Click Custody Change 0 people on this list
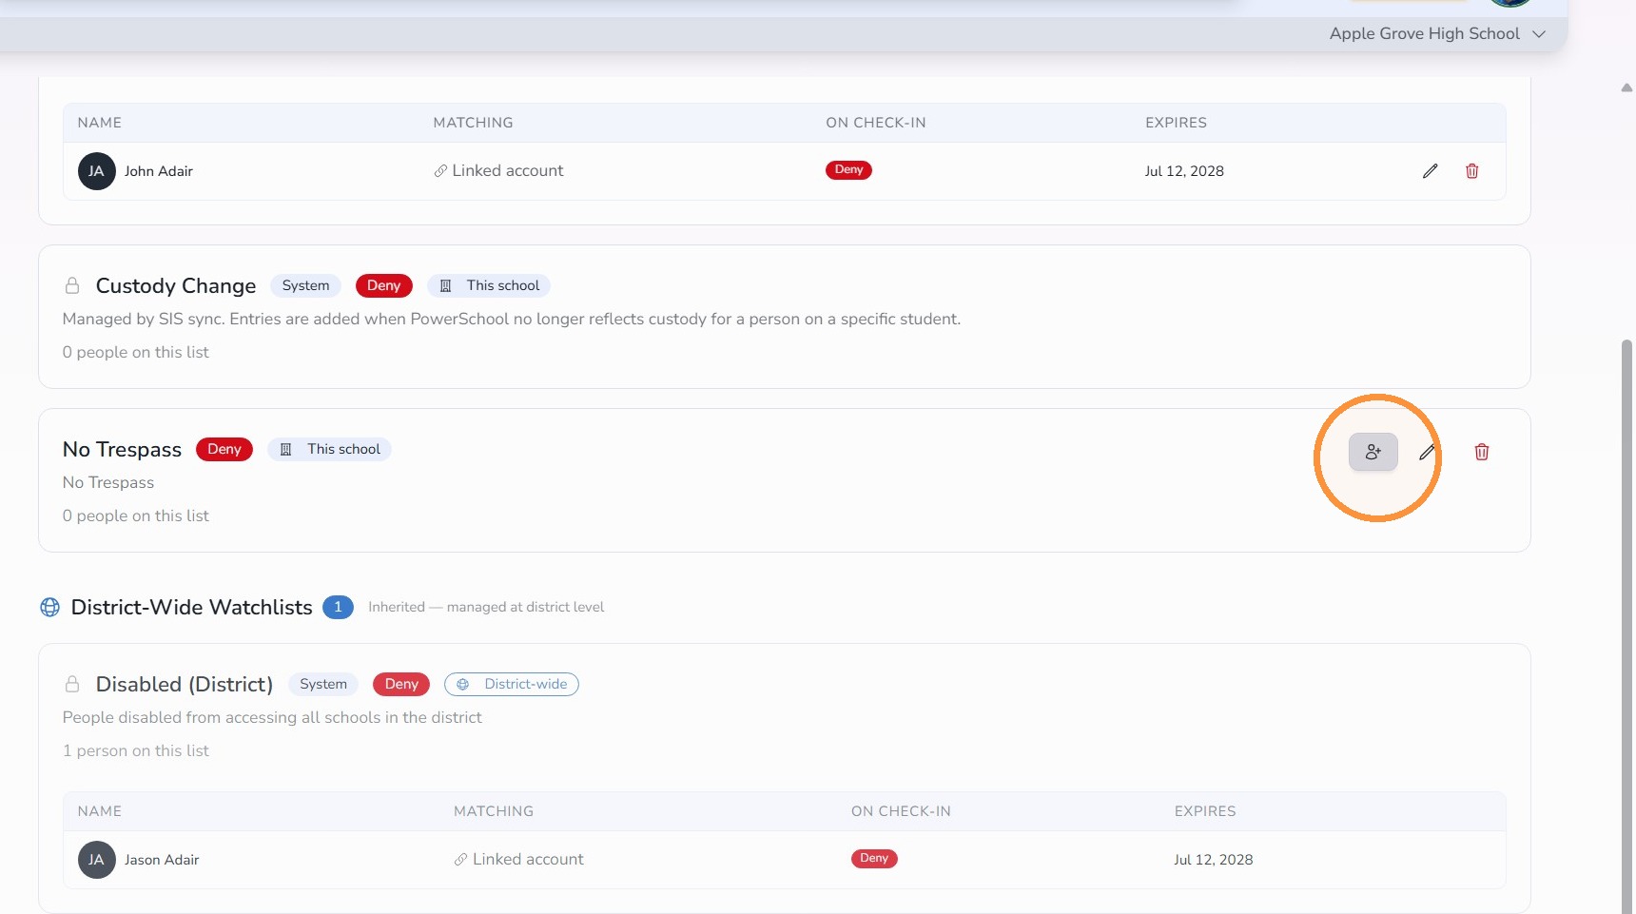This screenshot has height=914, width=1636. pos(136,352)
